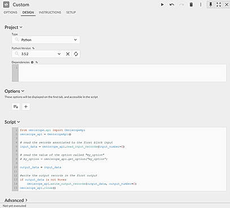The image size is (230, 208).
Task: Click inside the Dependencies editor
Action: [x=122, y=73]
